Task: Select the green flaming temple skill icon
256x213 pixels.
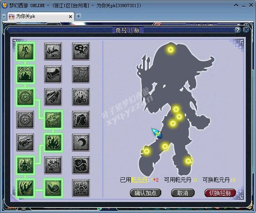Action: (25, 74)
